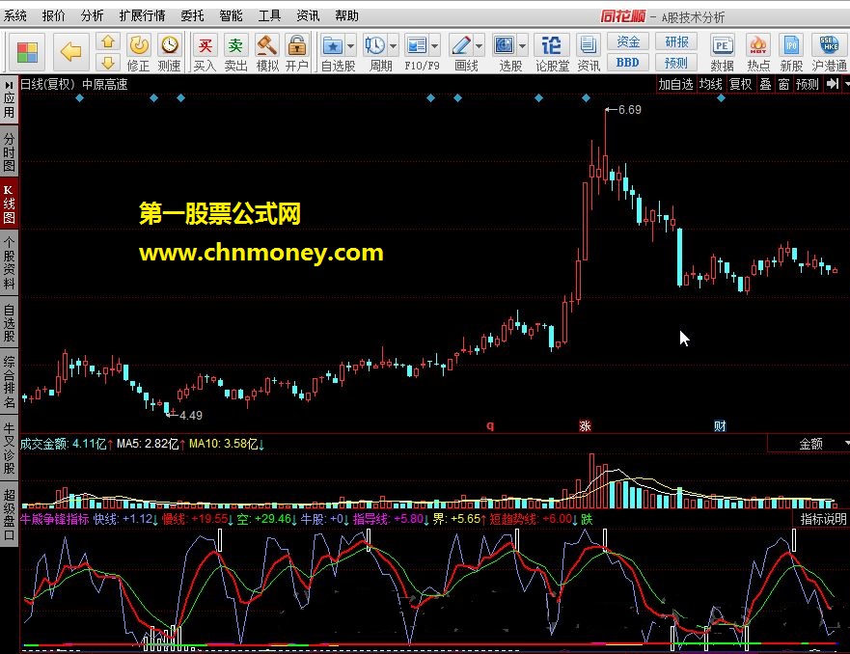Image resolution: width=850 pixels, height=654 pixels.
Task: Toggle the 叠 overlay option
Action: tap(765, 84)
